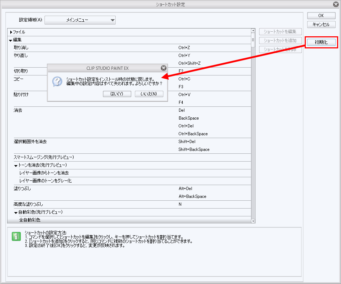Click the question mark dialog icon

(x=57, y=81)
